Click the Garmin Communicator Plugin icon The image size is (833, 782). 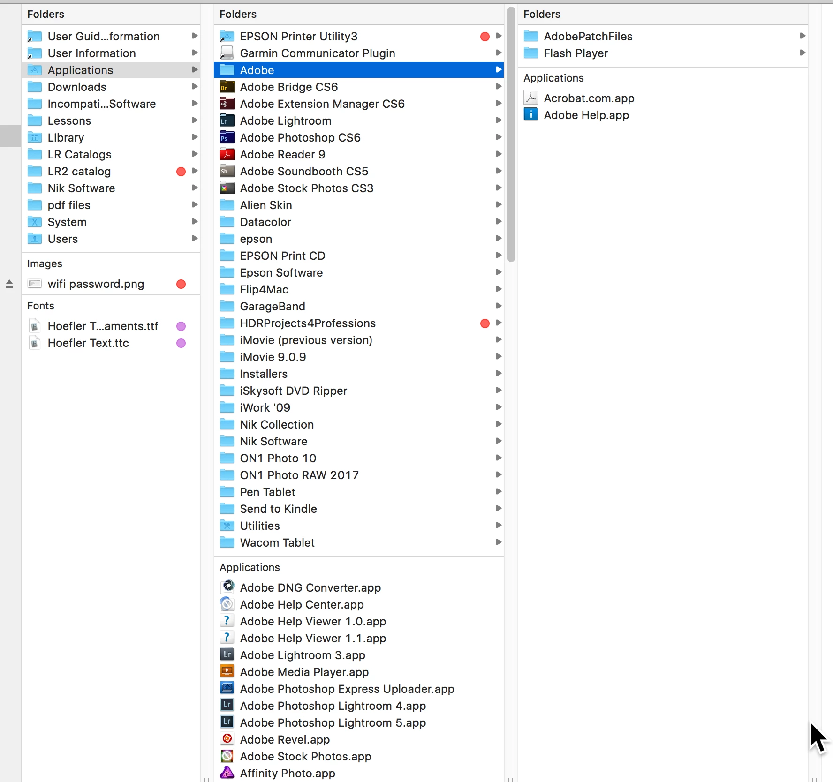coord(227,53)
